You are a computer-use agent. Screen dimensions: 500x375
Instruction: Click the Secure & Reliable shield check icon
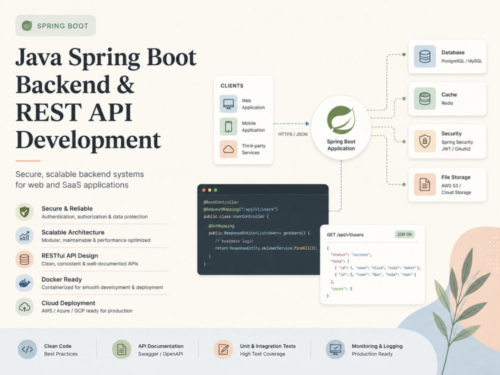(24, 211)
